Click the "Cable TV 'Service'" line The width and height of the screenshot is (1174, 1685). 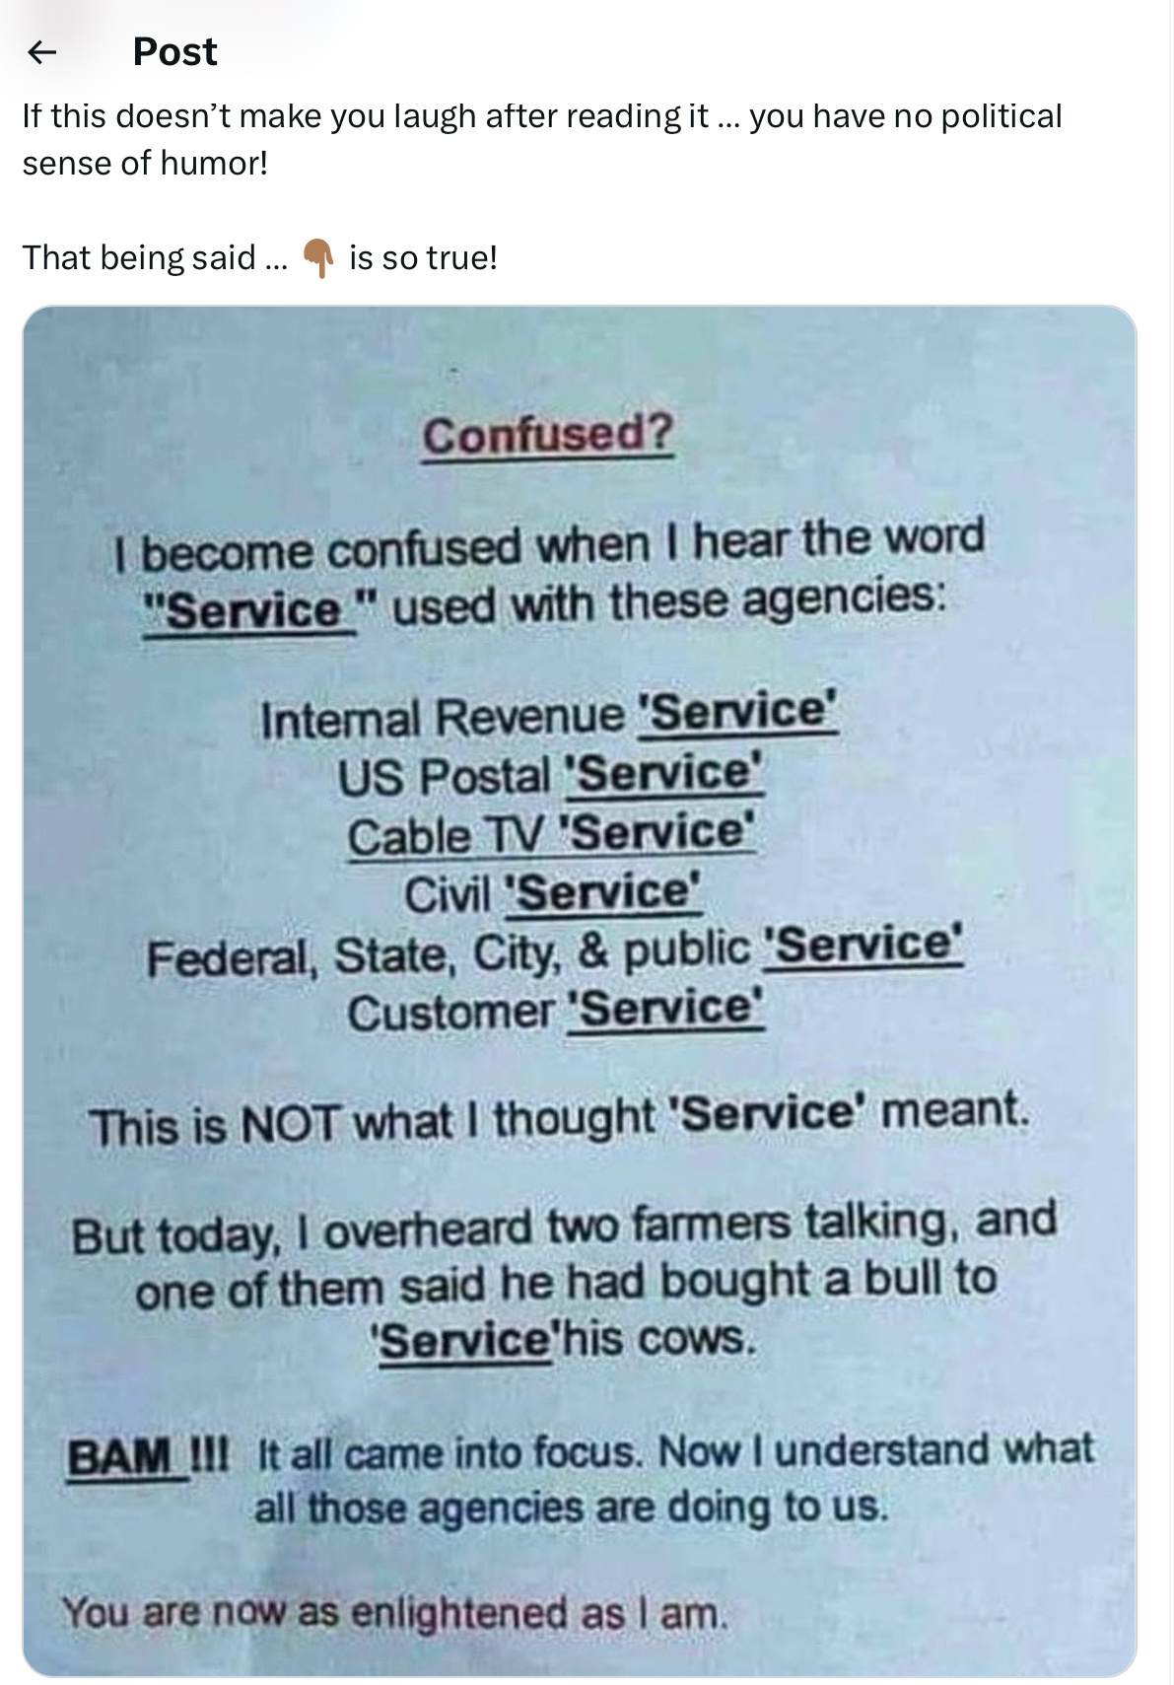tap(551, 833)
